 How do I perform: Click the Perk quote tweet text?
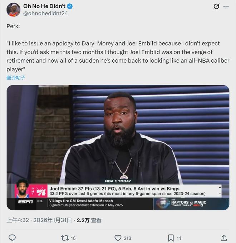tap(118, 52)
